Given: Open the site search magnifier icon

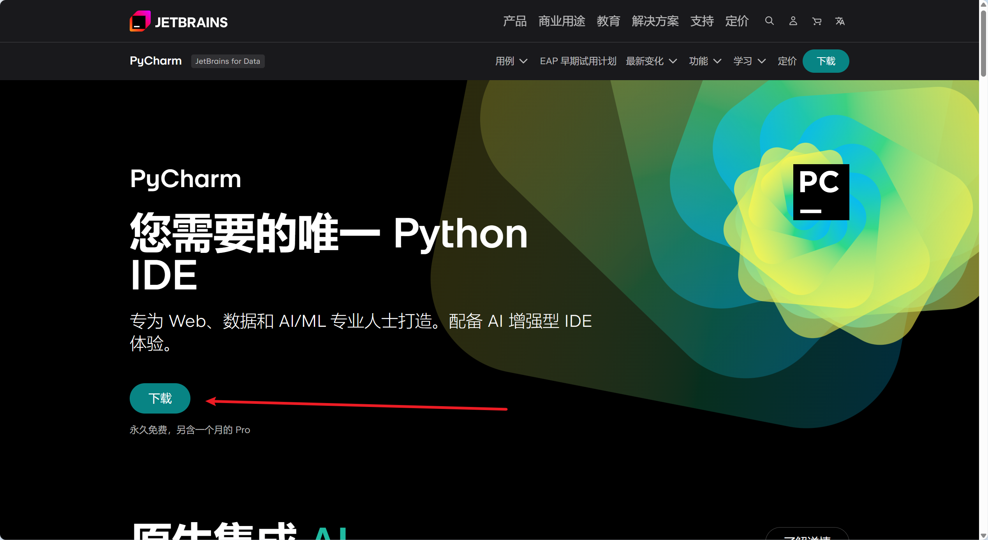Looking at the screenshot, I should (x=769, y=21).
